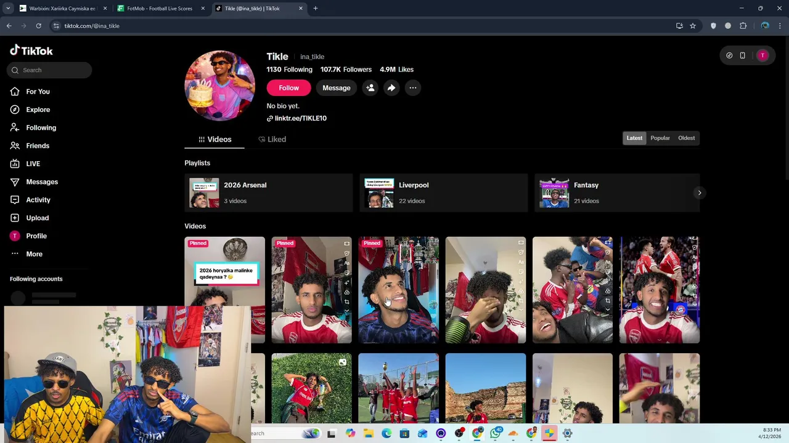Share the profile with the arrow icon
This screenshot has height=443, width=789.
(x=391, y=88)
